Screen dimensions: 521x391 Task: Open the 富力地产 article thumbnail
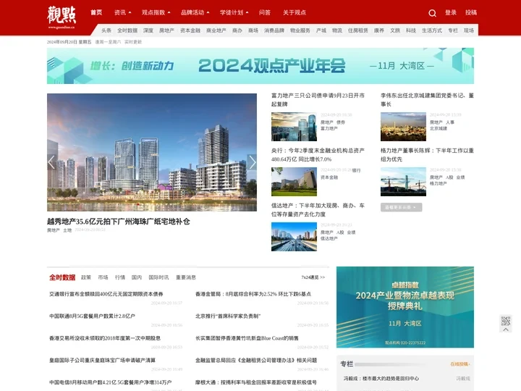[294, 127]
